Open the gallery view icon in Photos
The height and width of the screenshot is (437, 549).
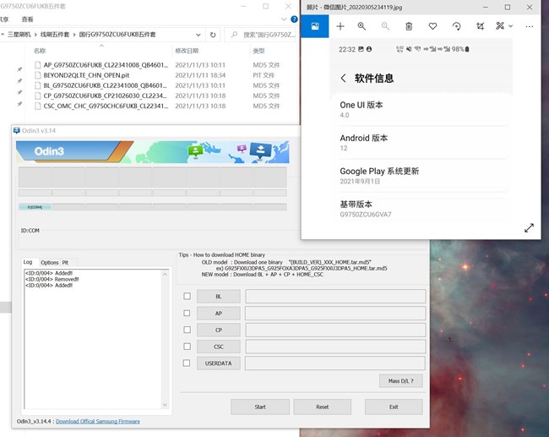[315, 26]
